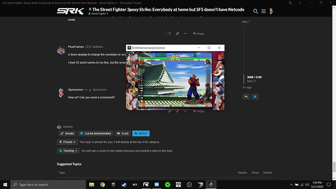Click the Share button
The width and height of the screenshot is (336, 189).
pyautogui.click(x=67, y=133)
